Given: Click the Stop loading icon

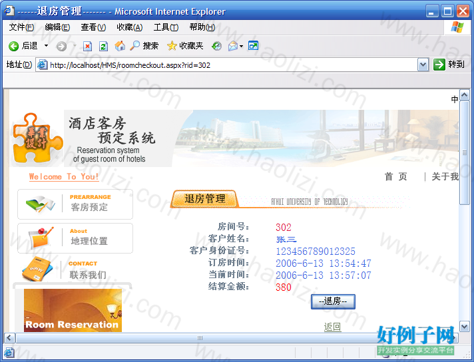Looking at the screenshot, I should [x=87, y=46].
